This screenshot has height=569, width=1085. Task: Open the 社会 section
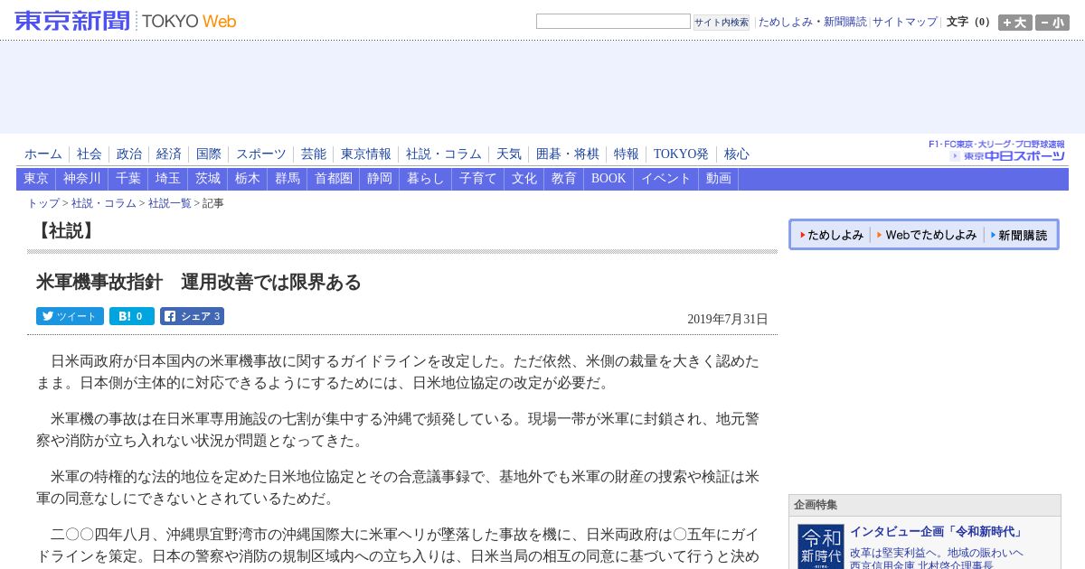90,154
